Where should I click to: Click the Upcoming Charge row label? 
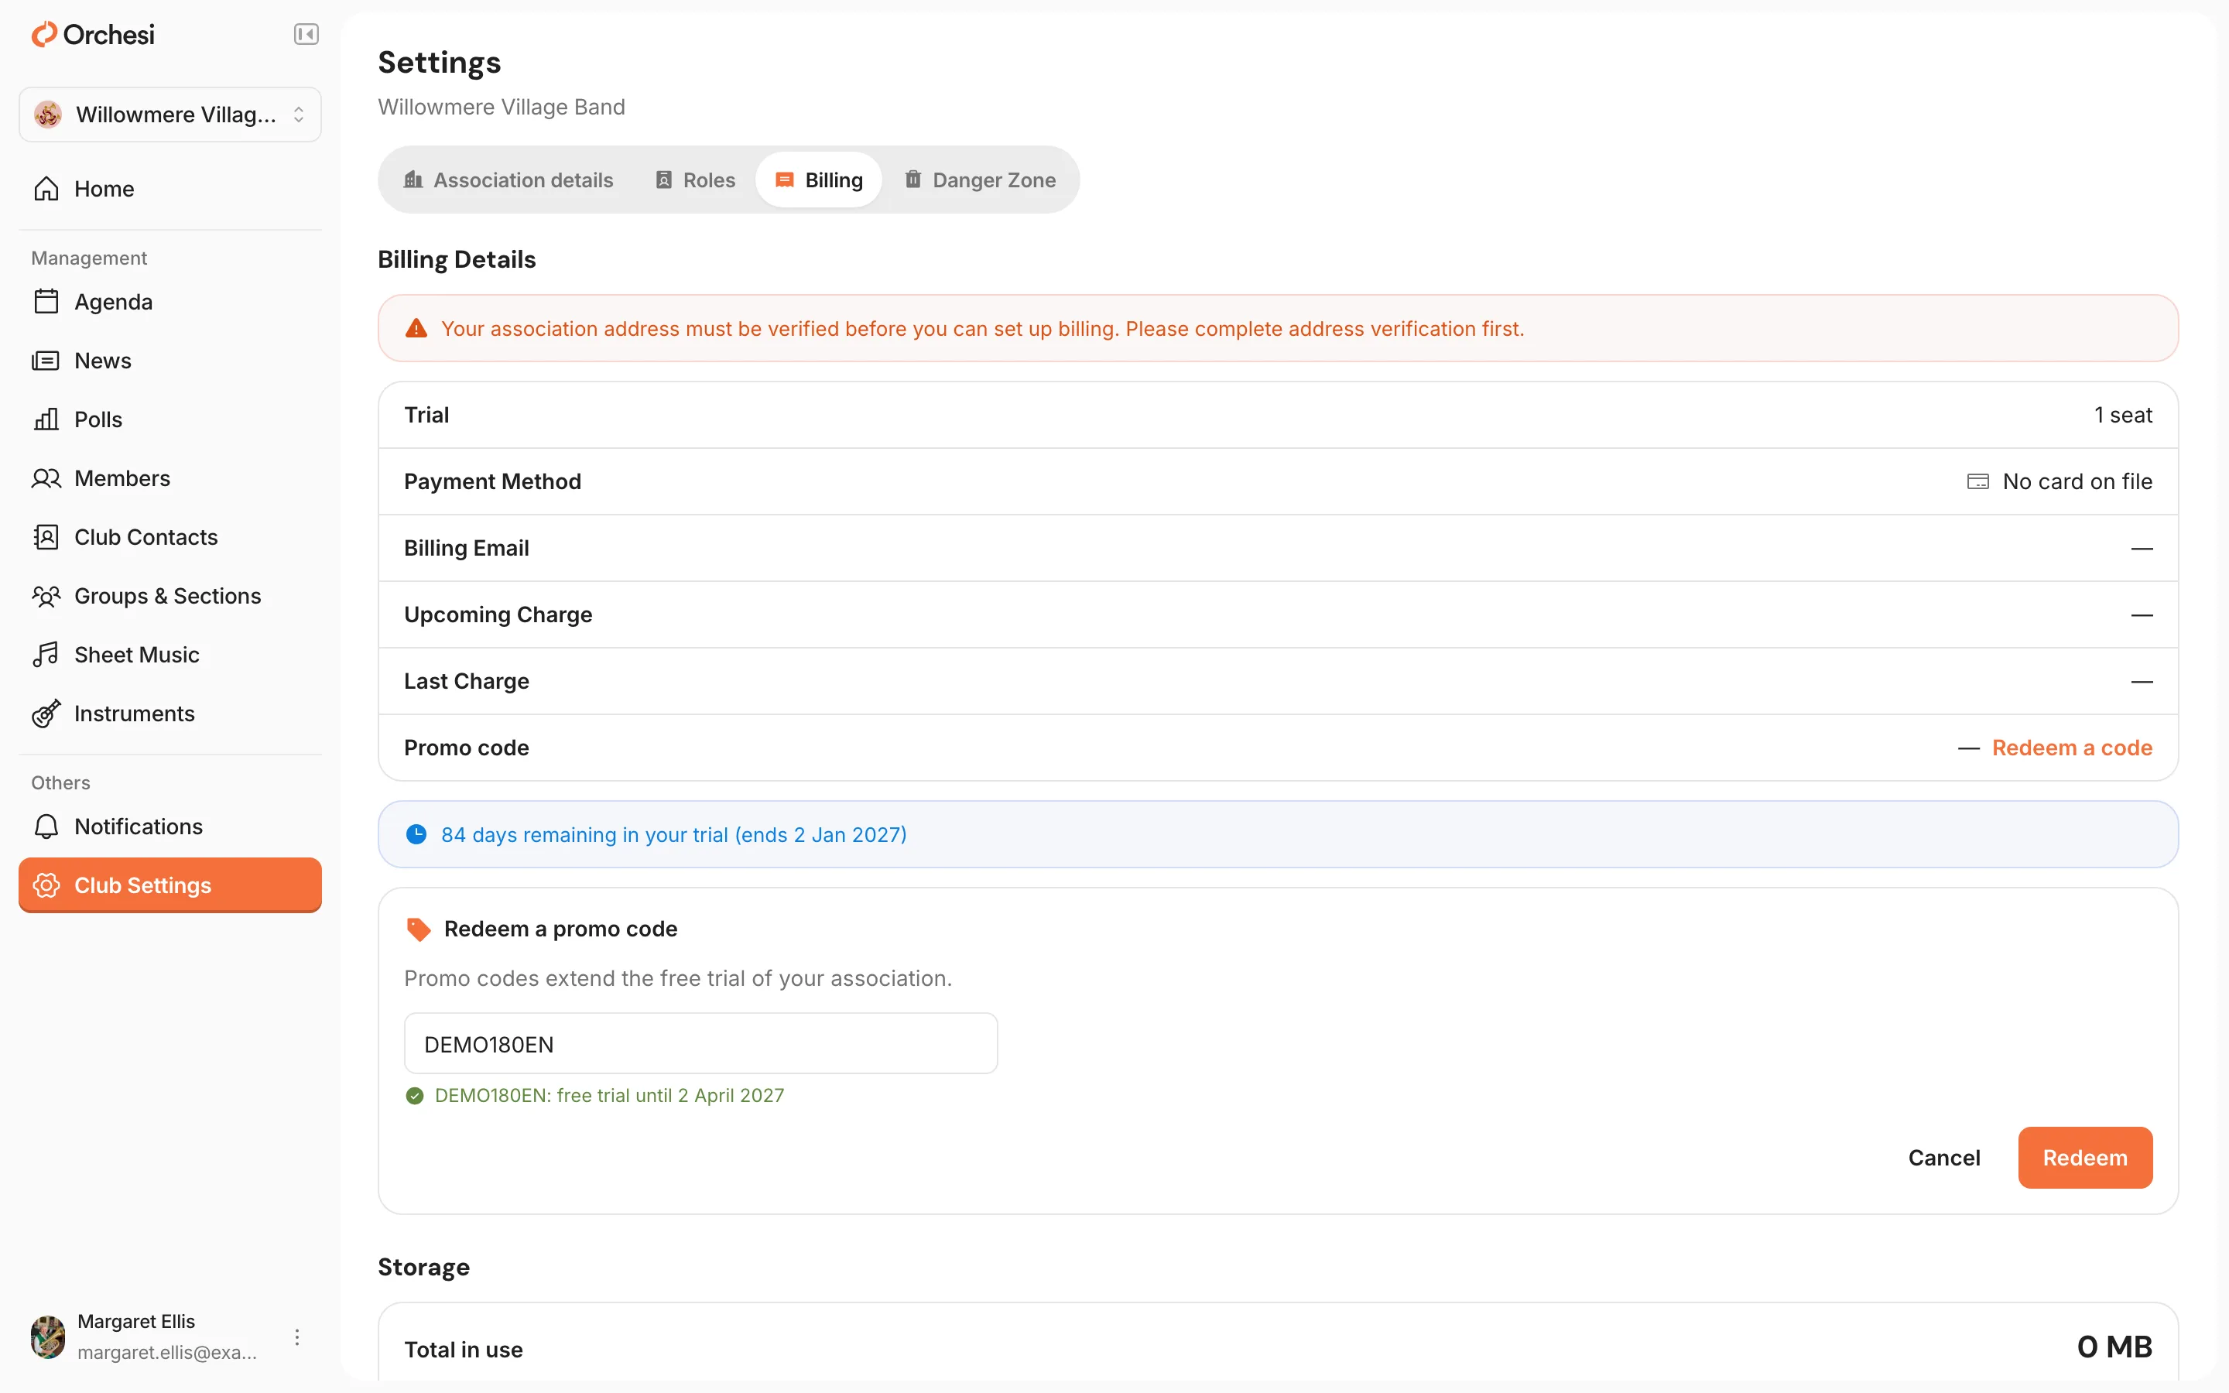click(x=498, y=614)
